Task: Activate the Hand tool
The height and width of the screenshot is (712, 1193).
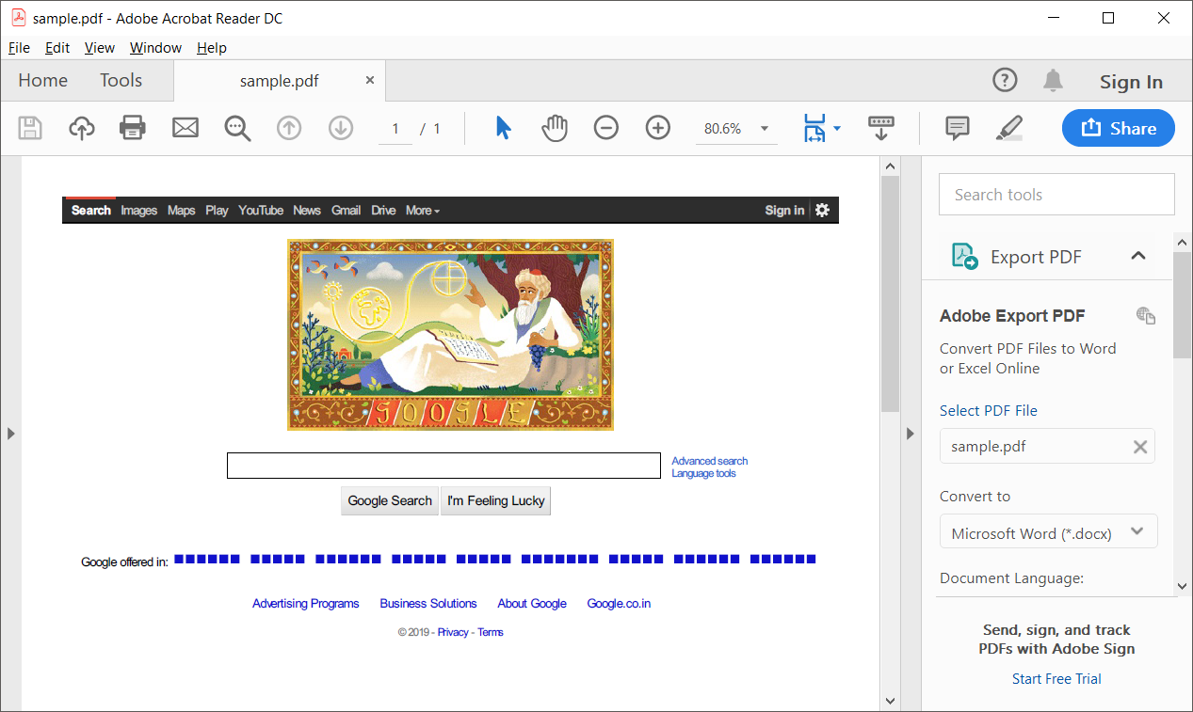Action: click(x=555, y=128)
